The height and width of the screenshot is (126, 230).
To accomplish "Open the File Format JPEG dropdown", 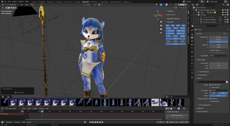I will point(218,90).
